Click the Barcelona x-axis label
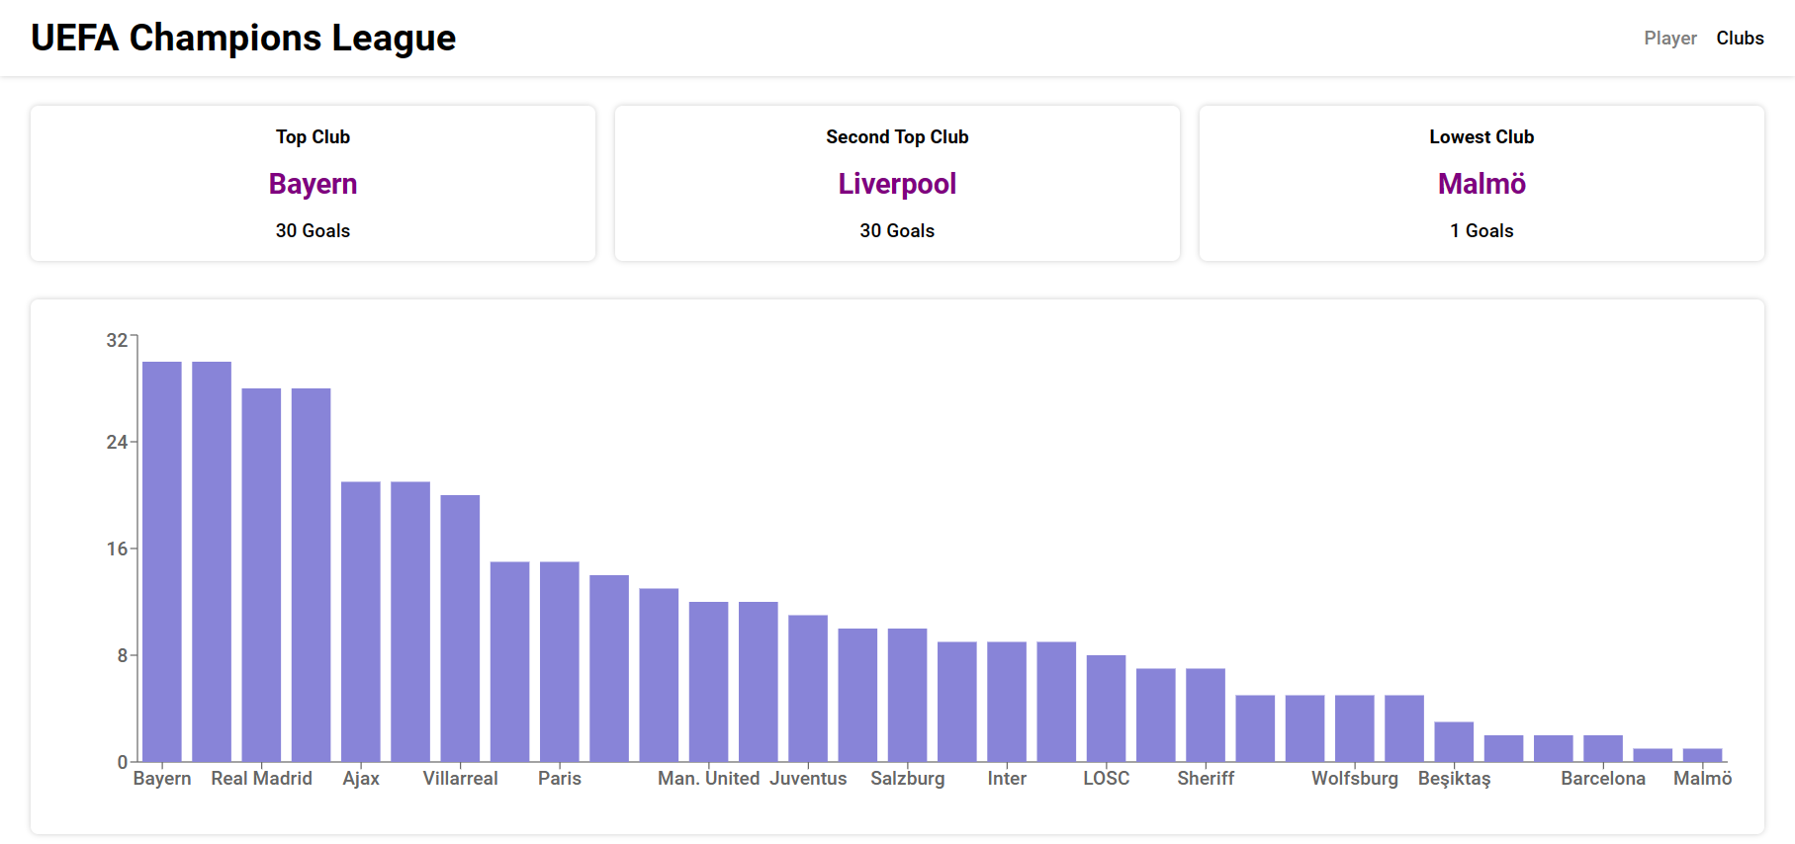The image size is (1795, 844). coord(1603,779)
